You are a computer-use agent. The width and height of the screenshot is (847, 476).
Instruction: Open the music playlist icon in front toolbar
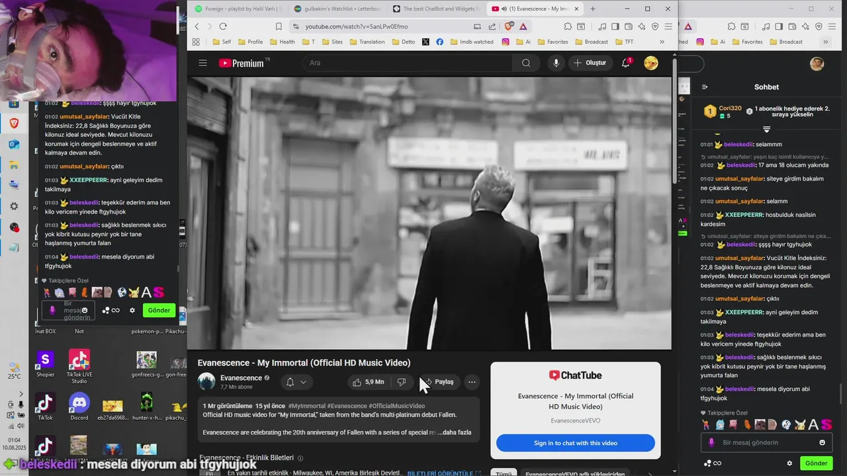(x=602, y=26)
